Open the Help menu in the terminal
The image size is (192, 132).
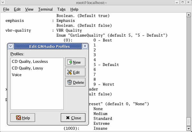[x=74, y=9]
